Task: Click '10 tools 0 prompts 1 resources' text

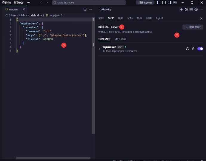Action: point(120,51)
